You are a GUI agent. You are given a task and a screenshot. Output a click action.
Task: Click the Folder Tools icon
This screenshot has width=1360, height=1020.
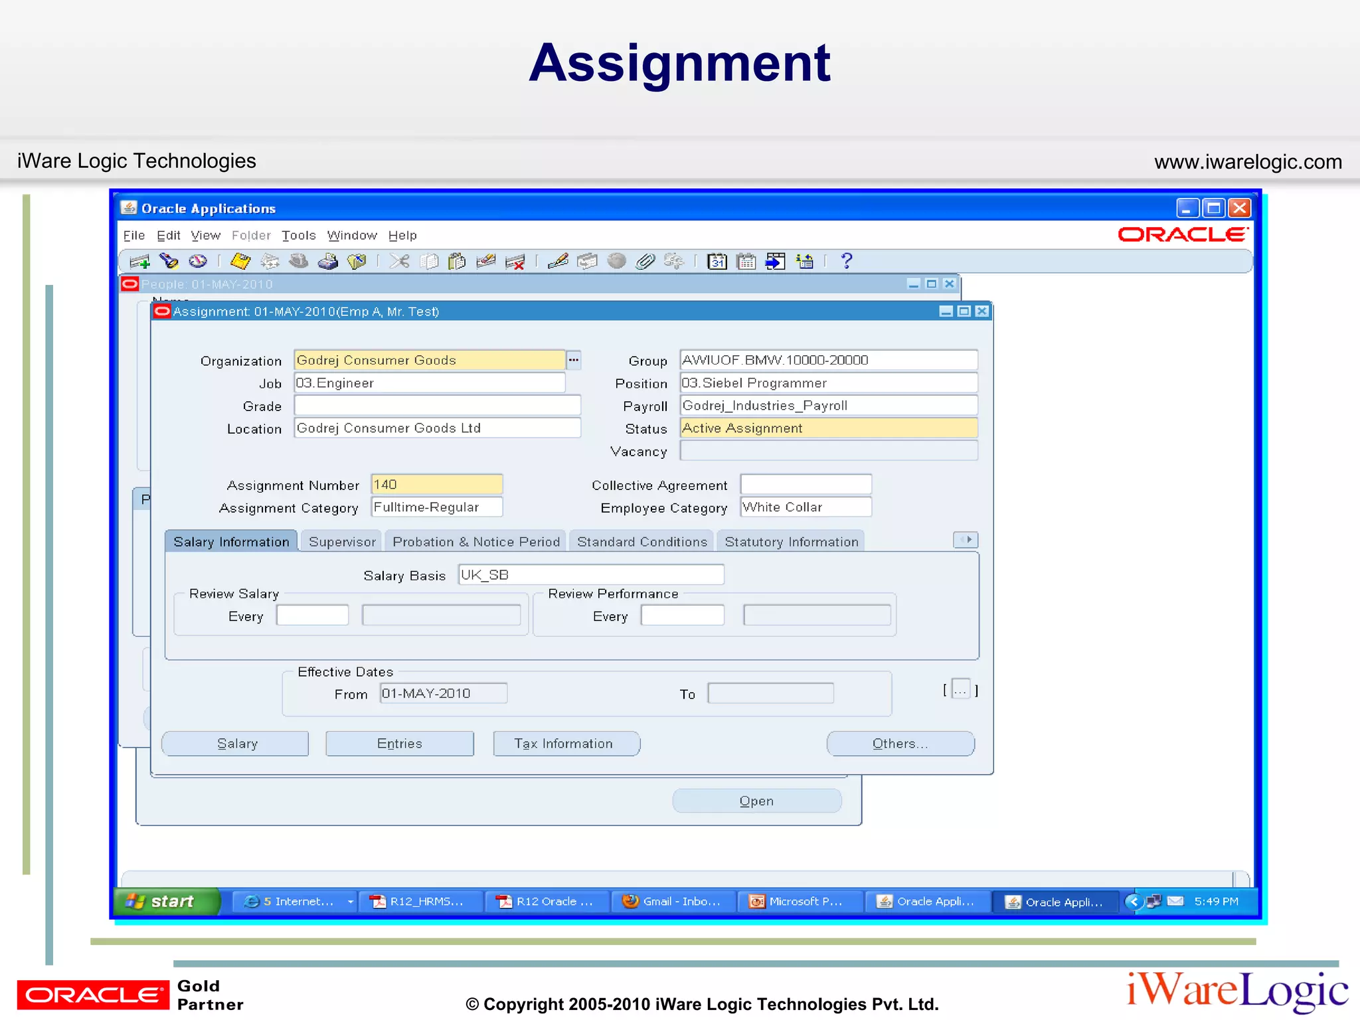(x=673, y=262)
